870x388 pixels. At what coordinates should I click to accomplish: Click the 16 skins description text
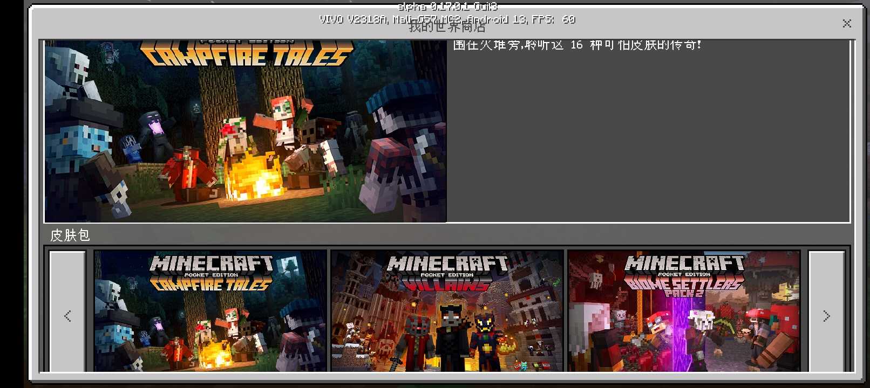pyautogui.click(x=577, y=45)
